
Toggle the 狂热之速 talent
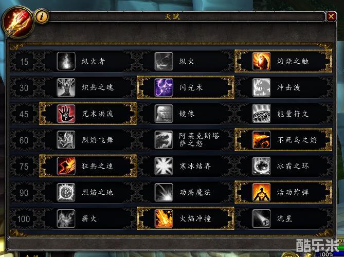pos(88,166)
